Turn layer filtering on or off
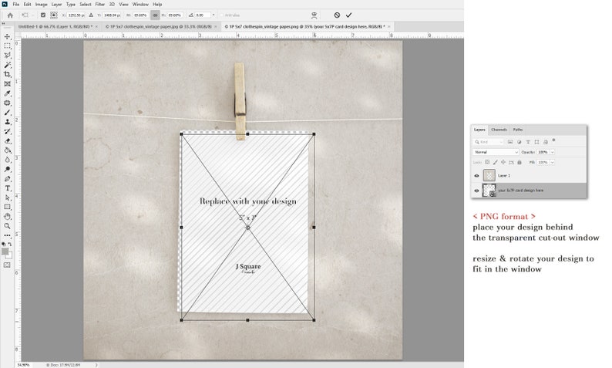This screenshot has height=368, width=612. tap(553, 140)
